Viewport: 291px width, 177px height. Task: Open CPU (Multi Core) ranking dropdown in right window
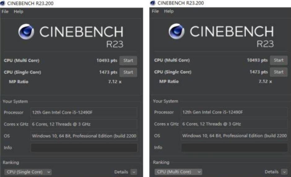[x=178, y=172]
